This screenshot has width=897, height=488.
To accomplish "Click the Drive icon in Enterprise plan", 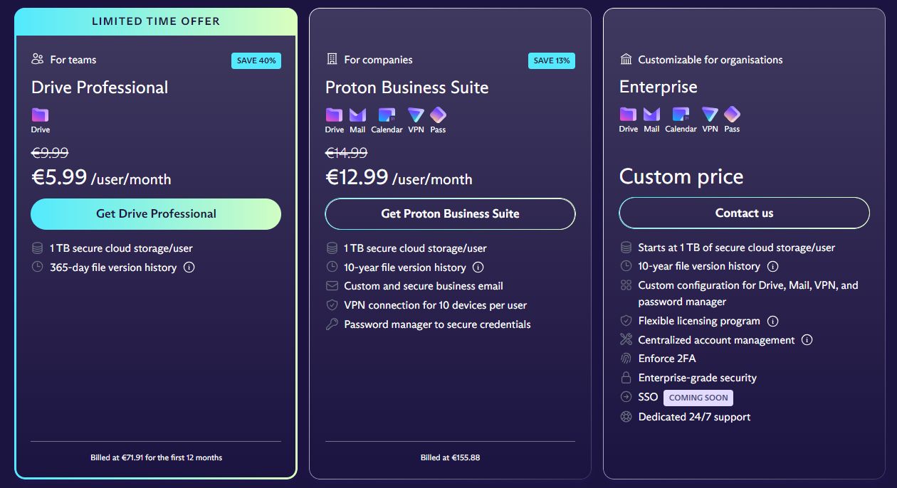I will click(628, 115).
